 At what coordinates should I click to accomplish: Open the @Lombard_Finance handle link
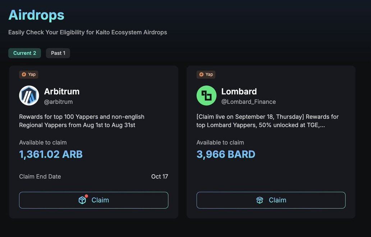248,102
